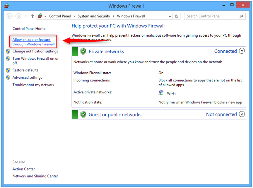253x188 pixels.
Task: Click Notify me when Windows Firewall blocks text
Action: (x=200, y=102)
